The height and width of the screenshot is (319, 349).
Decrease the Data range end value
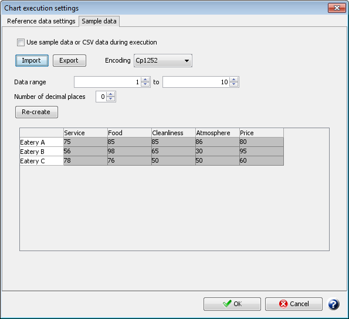coord(233,84)
